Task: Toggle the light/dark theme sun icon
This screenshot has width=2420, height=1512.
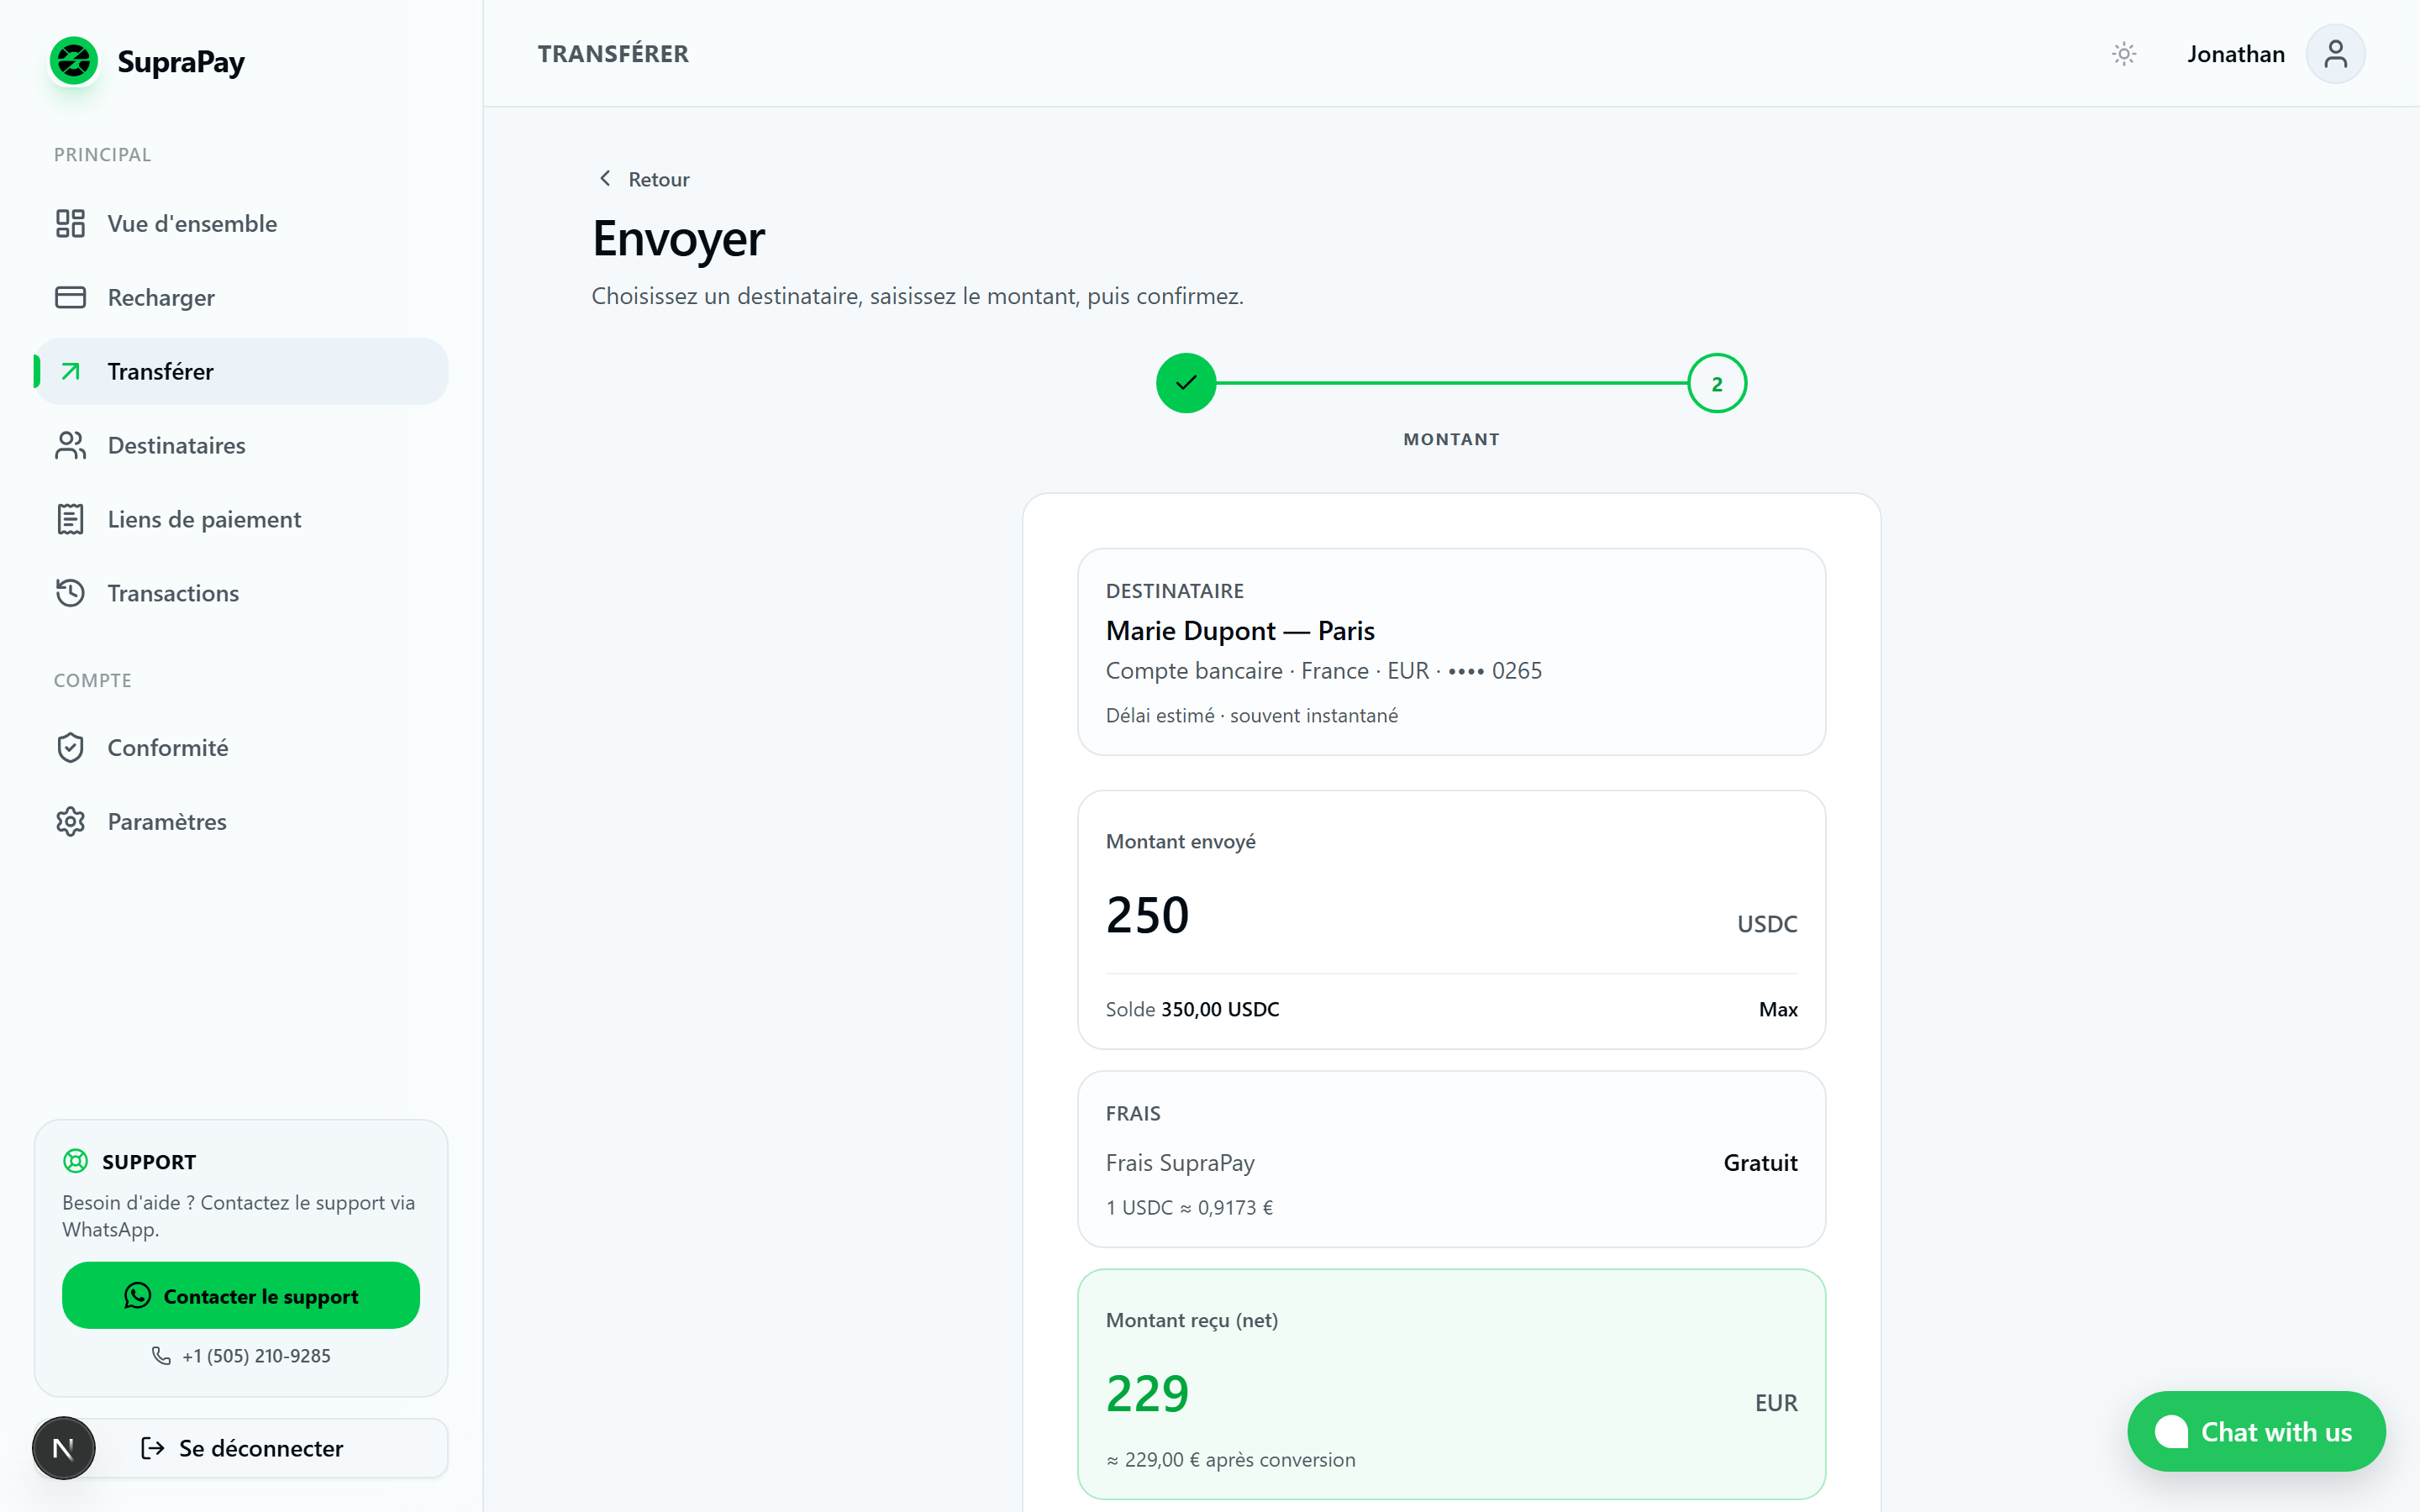Action: pos(2124,54)
